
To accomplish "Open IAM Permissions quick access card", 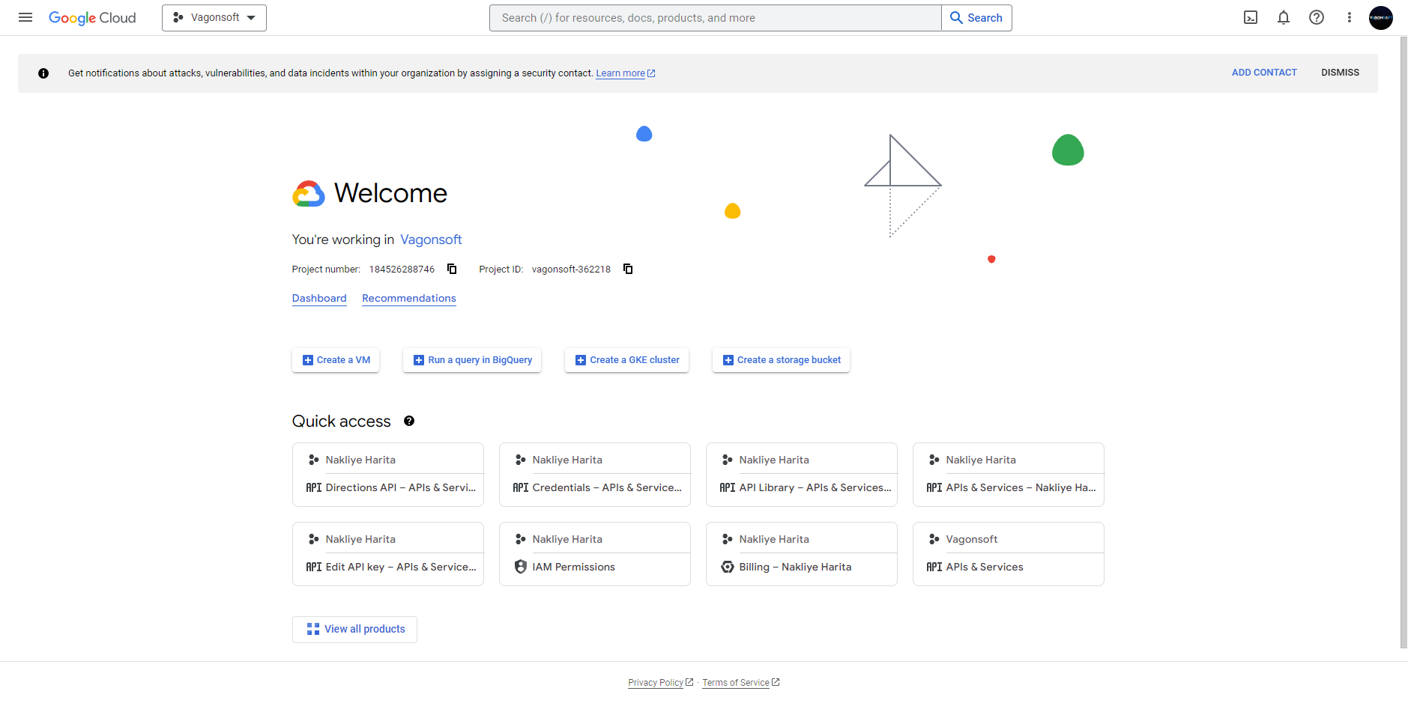I will click(595, 554).
